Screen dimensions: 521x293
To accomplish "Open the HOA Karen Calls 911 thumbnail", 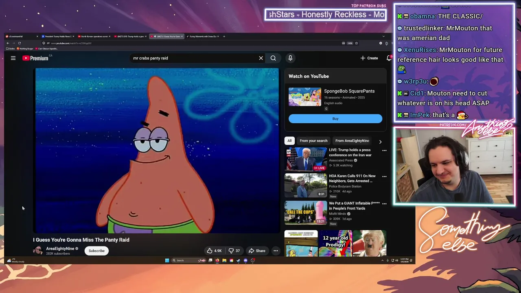I will 306,185.
